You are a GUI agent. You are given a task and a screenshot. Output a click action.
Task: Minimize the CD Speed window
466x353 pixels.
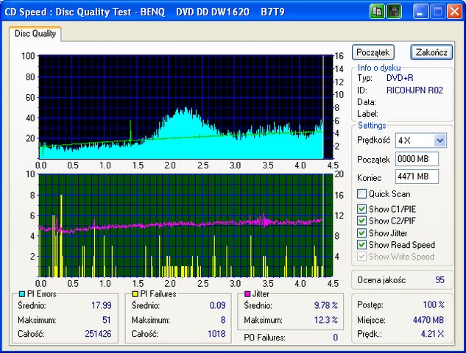coord(420,12)
